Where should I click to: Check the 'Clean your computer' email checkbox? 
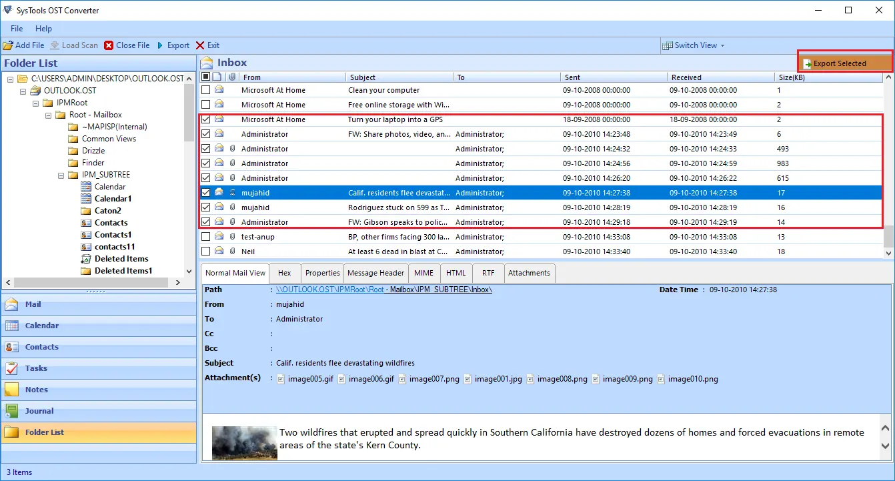click(206, 90)
